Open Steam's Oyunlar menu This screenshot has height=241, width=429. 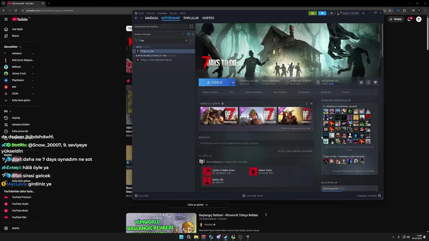pyautogui.click(x=173, y=13)
